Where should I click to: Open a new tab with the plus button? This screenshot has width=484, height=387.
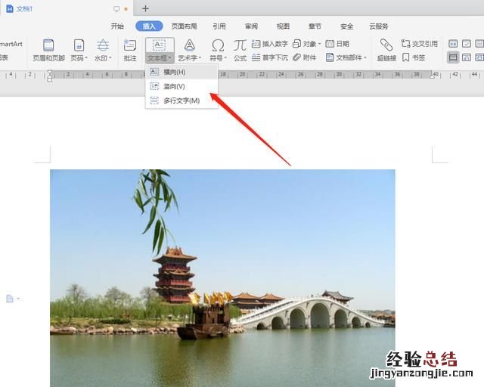pos(145,8)
